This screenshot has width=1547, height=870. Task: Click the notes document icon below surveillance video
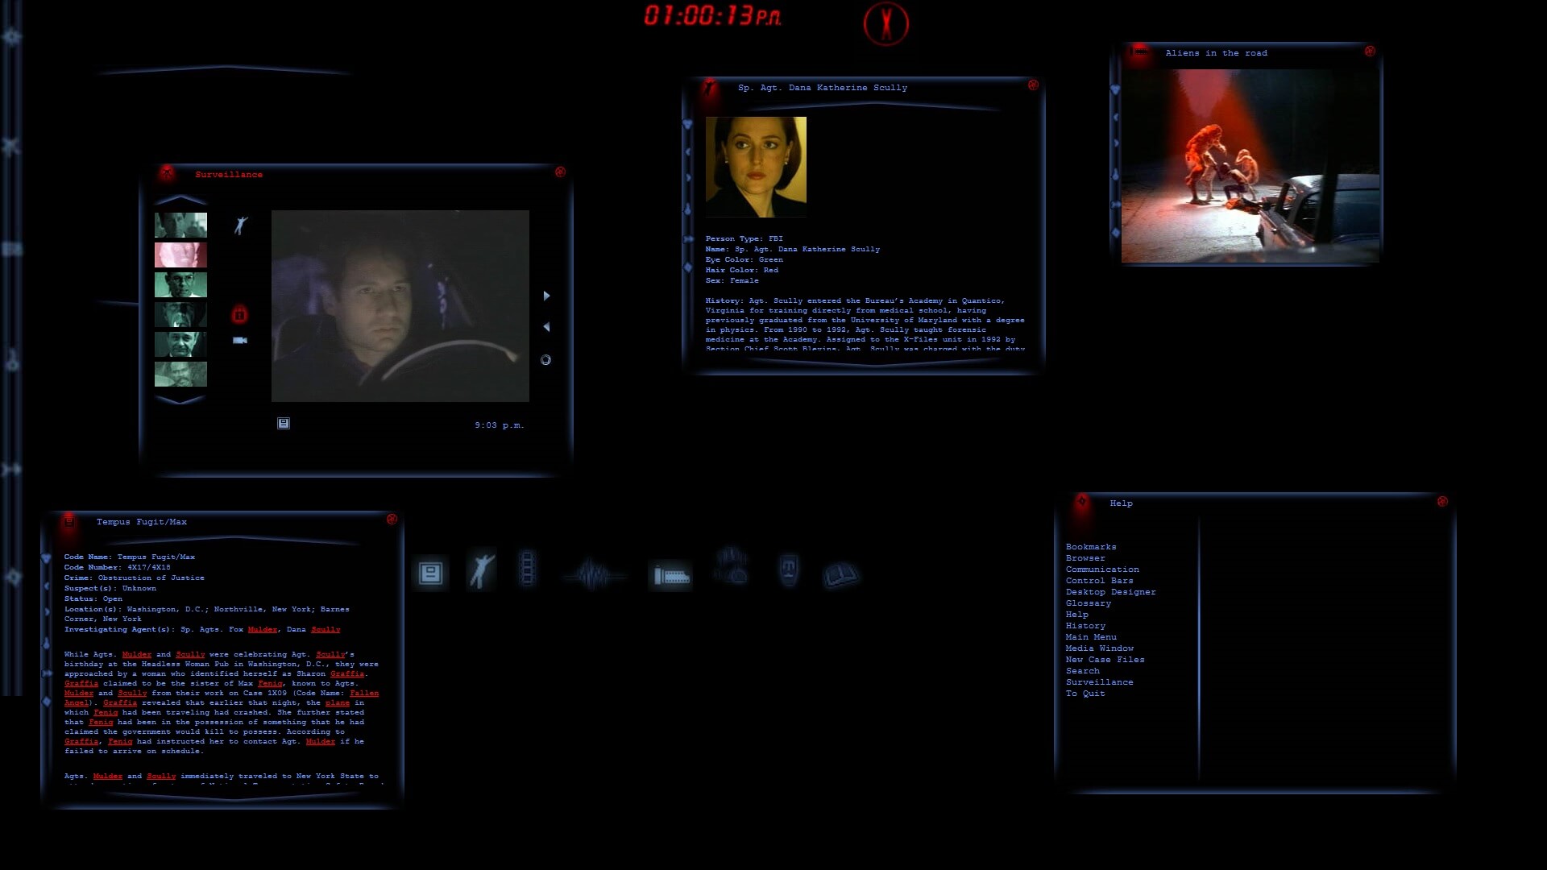(x=284, y=423)
